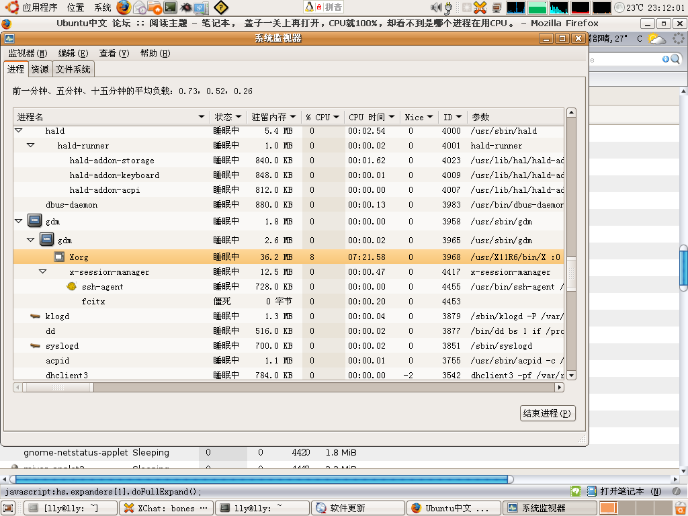Viewport: 688px width, 516px height.
Task: Click the yellow question mark diamond icon
Action: click(220, 7)
